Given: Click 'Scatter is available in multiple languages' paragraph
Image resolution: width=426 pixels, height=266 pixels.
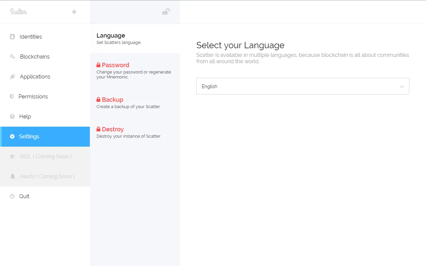Looking at the screenshot, I should tap(303, 58).
